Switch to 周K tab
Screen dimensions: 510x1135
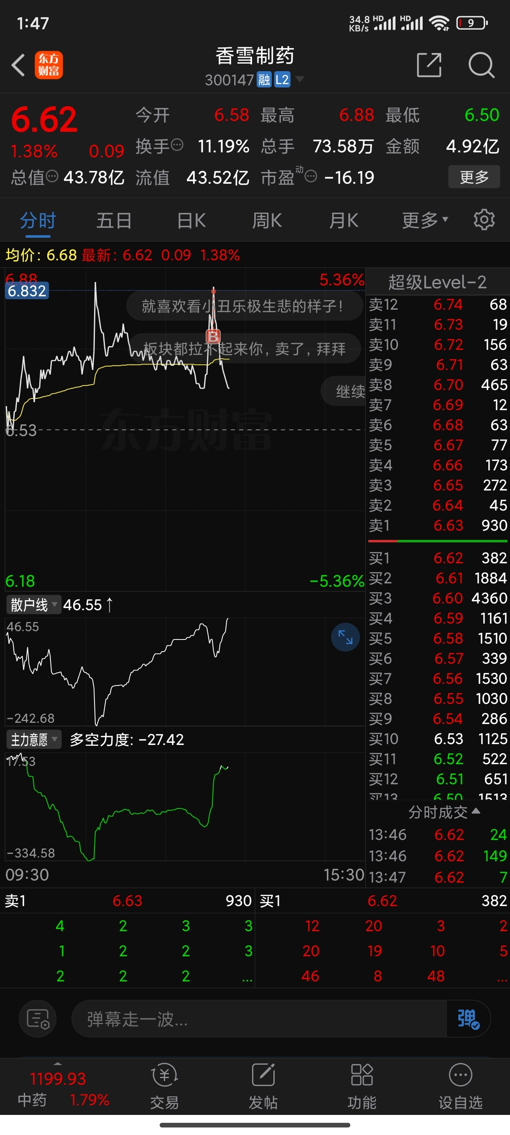point(267,220)
